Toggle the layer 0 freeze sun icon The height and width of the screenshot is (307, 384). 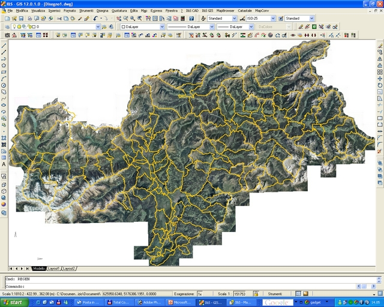click(x=20, y=27)
